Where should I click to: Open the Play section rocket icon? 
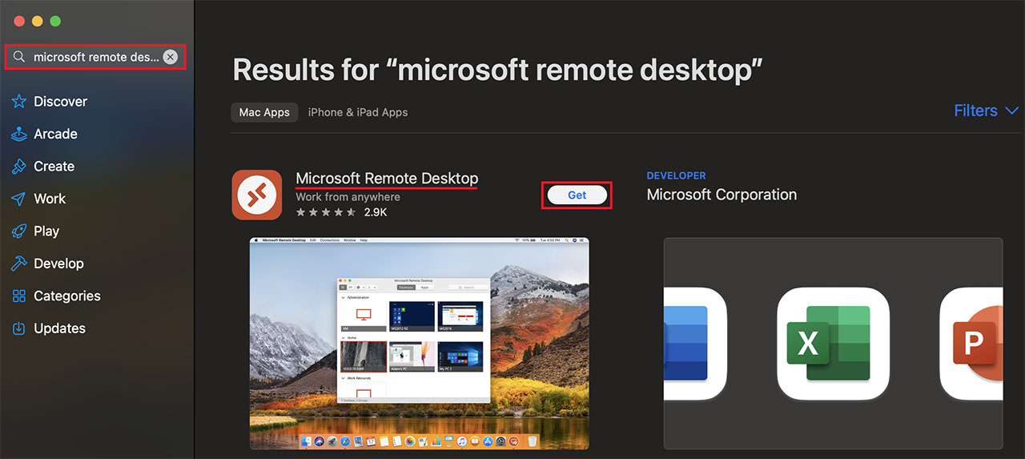19,231
